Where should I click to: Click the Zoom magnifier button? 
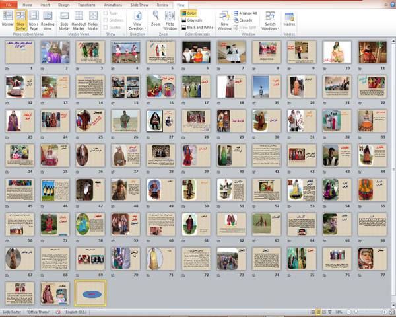(x=156, y=18)
